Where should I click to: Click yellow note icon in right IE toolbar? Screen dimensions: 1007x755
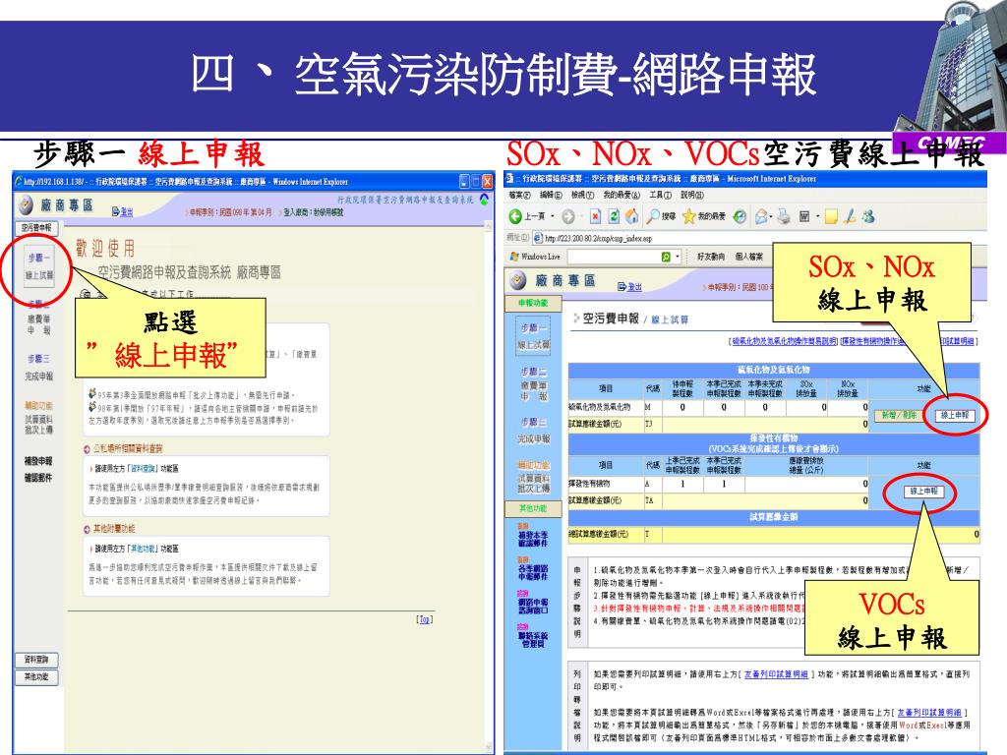click(x=831, y=217)
